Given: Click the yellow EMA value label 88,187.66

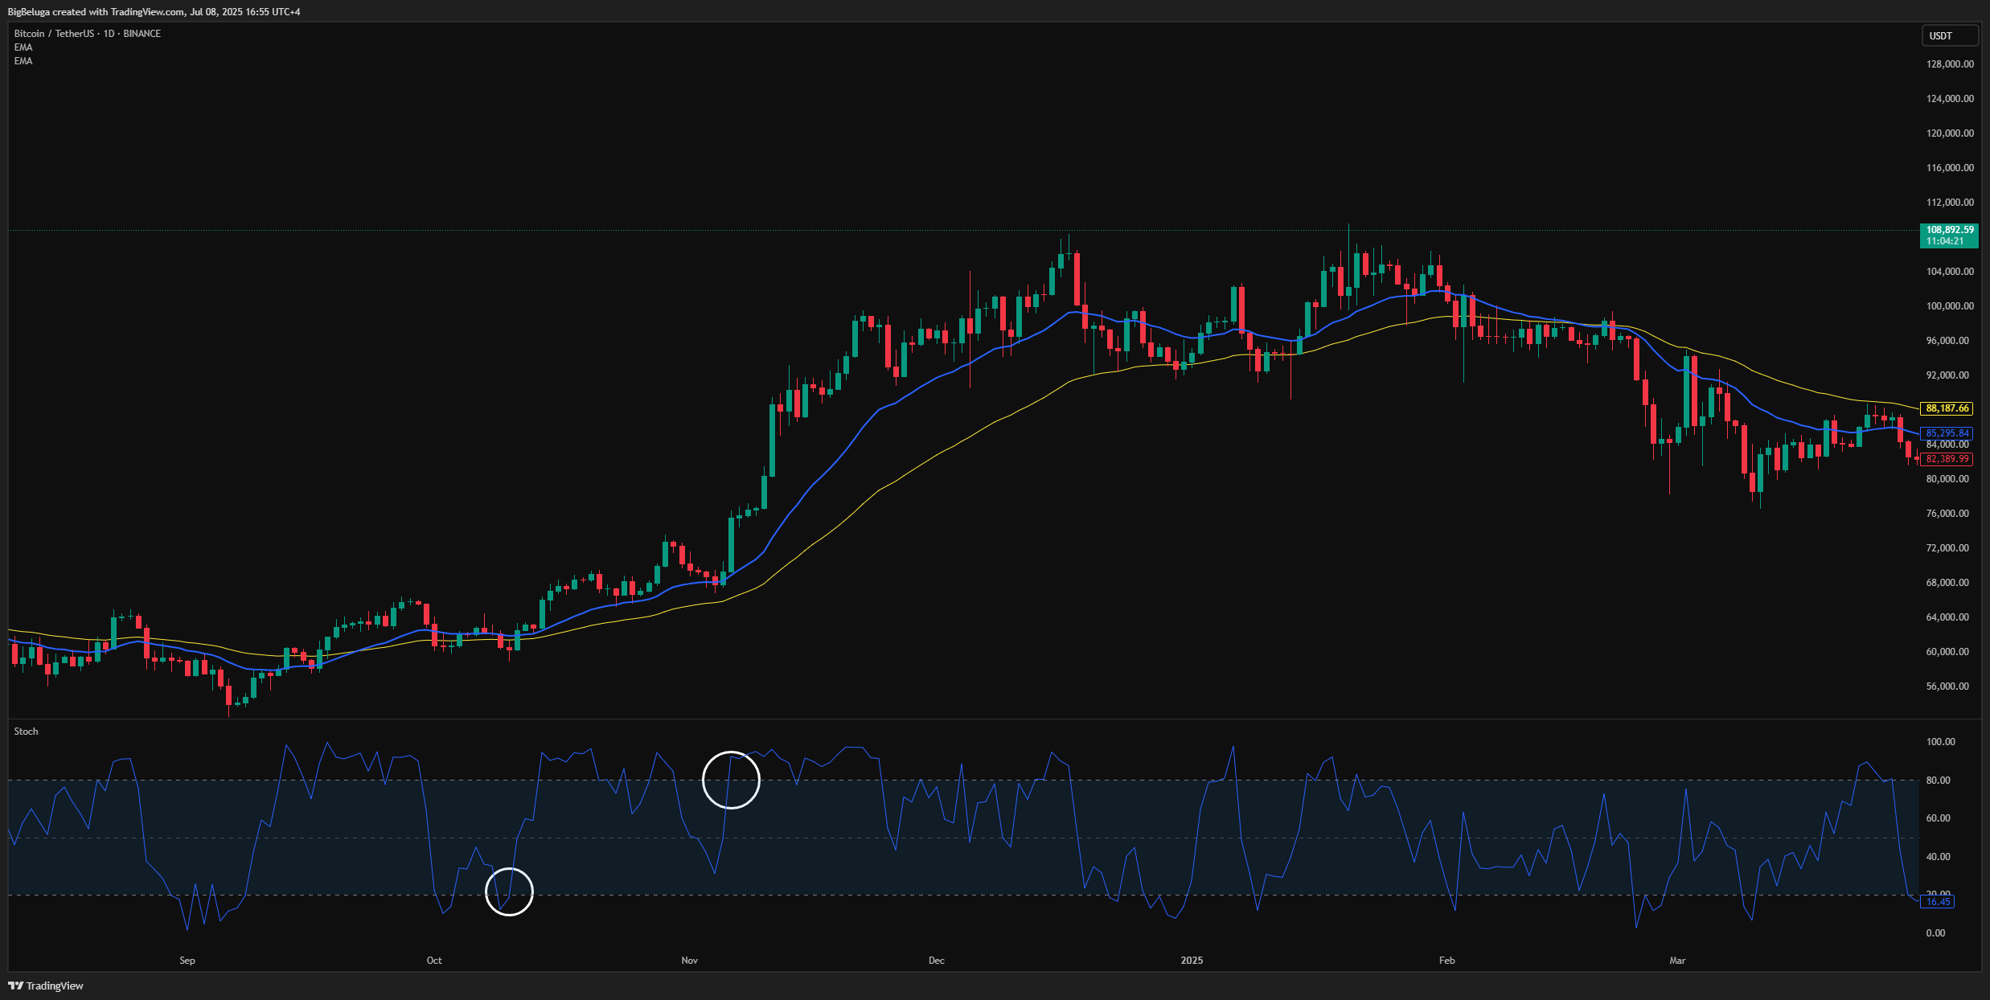Looking at the screenshot, I should [x=1947, y=408].
